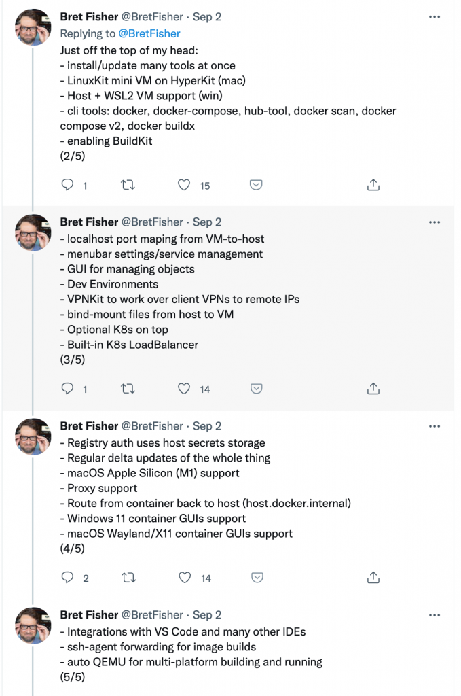Click the Pocket icon on (3/5) tweet
The image size is (461, 696).
click(257, 389)
